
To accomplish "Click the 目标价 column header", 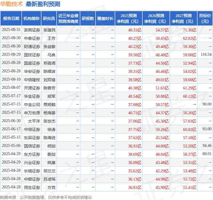I will [x=205, y=19].
